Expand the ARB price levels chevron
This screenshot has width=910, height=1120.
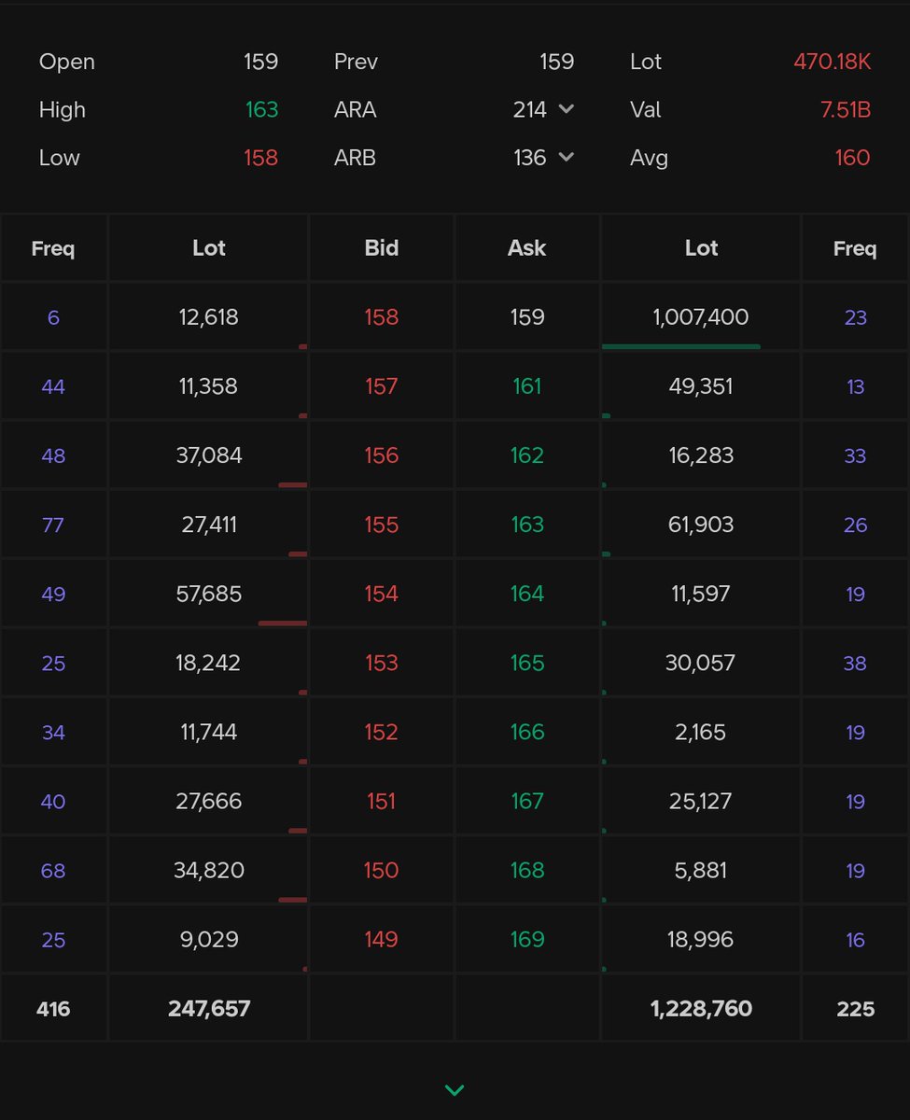[566, 157]
